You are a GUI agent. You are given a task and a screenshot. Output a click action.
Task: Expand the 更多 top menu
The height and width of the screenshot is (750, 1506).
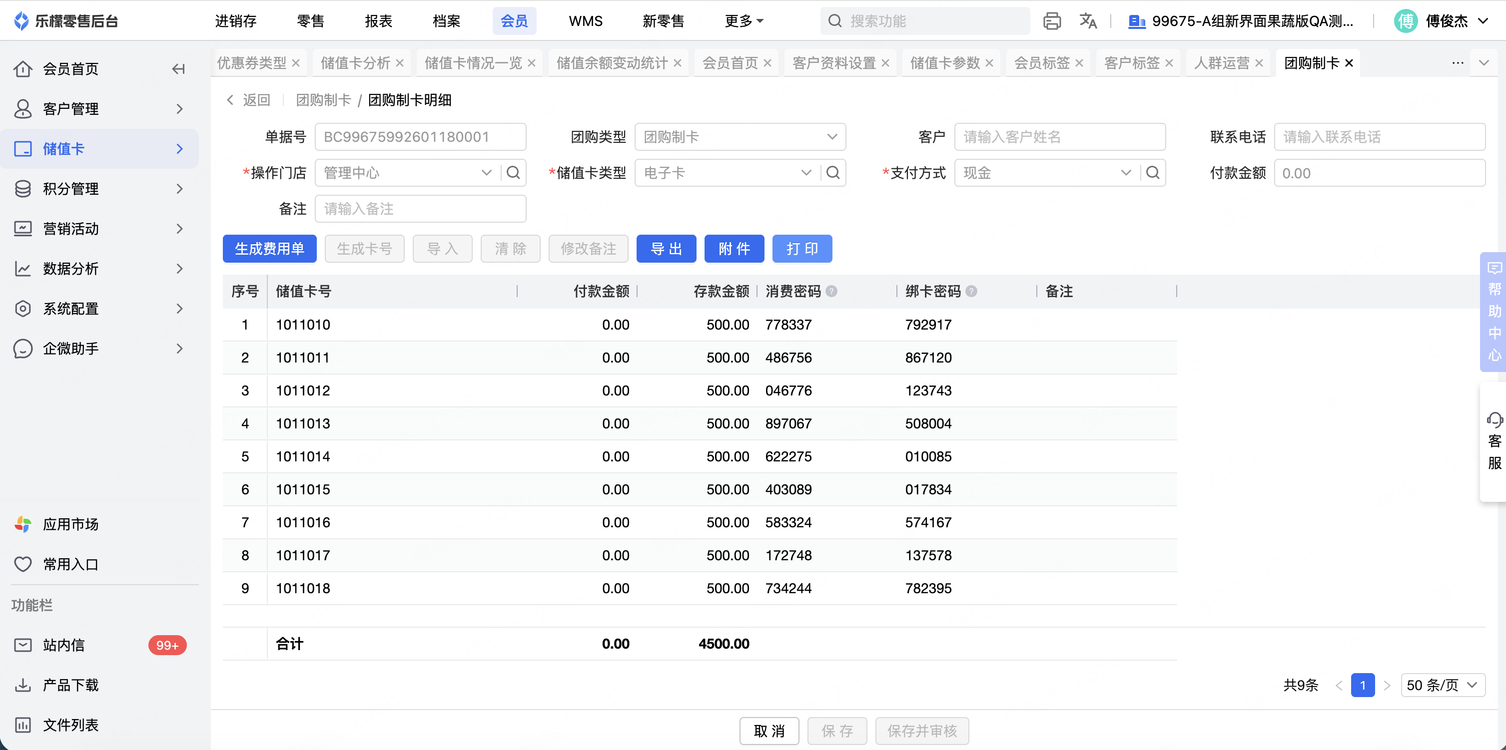point(744,21)
